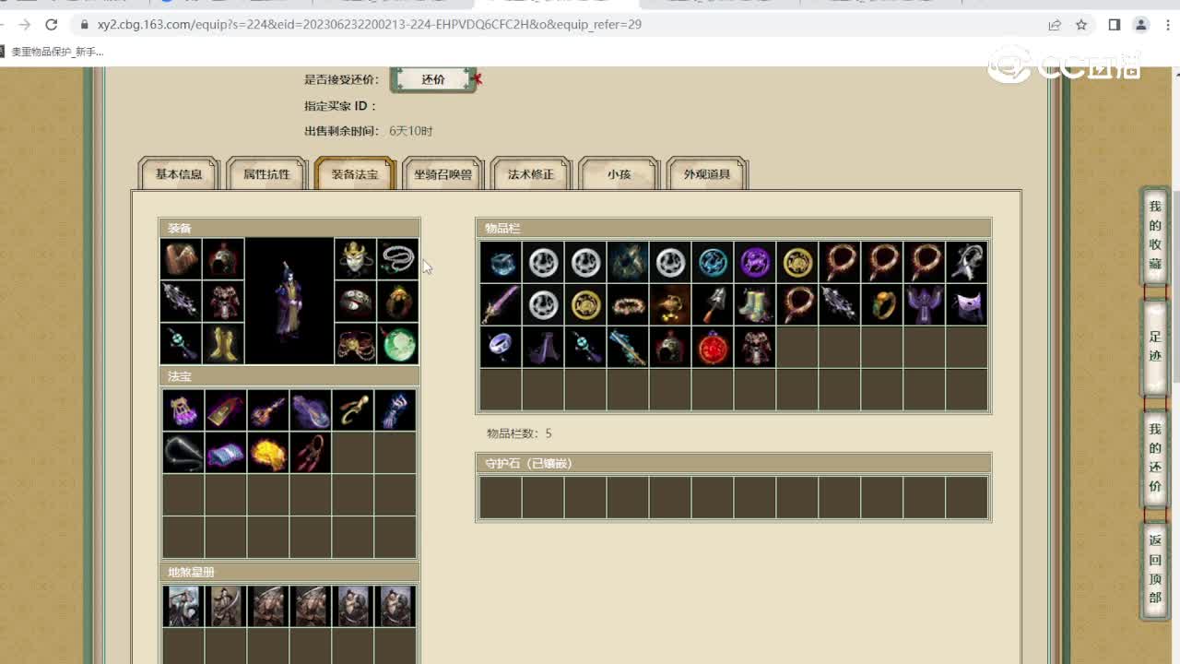Screen dimensions: 1180x664
Task: Select the silver claw item in 物品栏
Action: click(x=967, y=263)
